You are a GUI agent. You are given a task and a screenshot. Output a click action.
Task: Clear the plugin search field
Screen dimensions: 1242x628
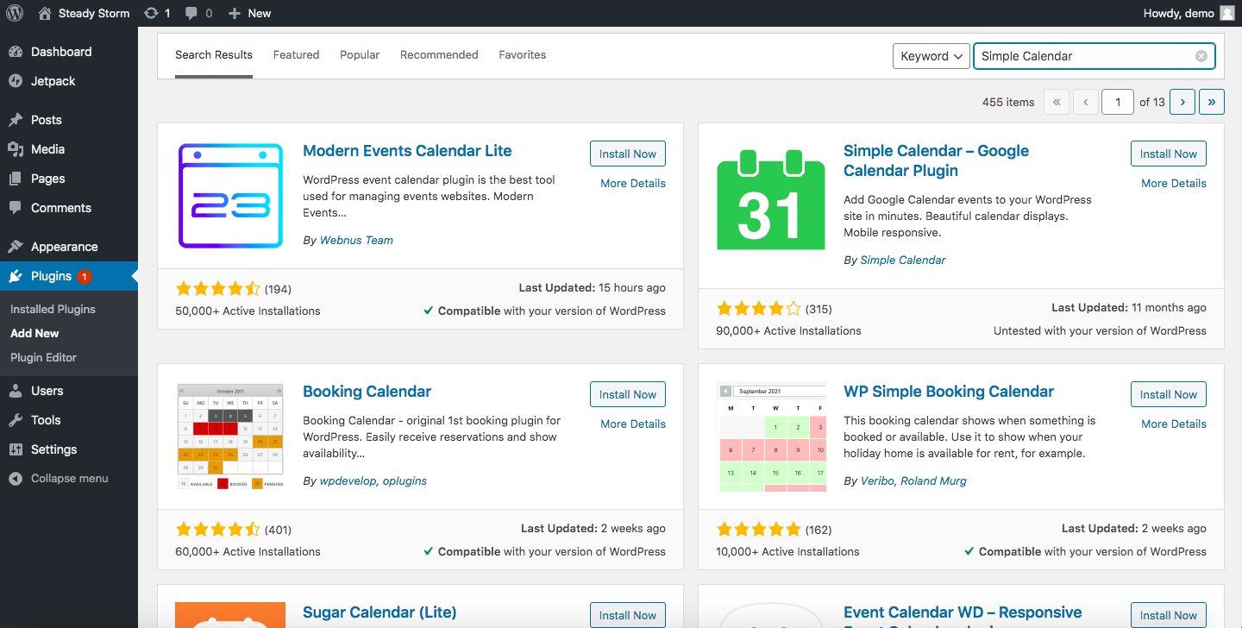coord(1201,56)
